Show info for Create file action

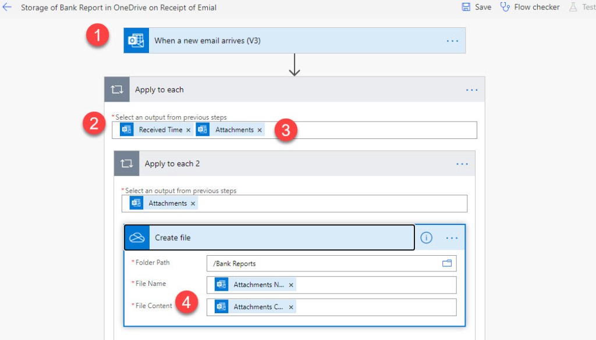[426, 238]
